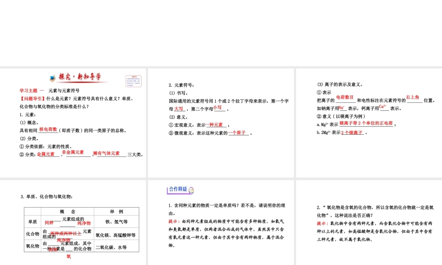The width and height of the screenshot is (442, 265).
Task: Click the 概念 table header cell
Action: (67, 212)
